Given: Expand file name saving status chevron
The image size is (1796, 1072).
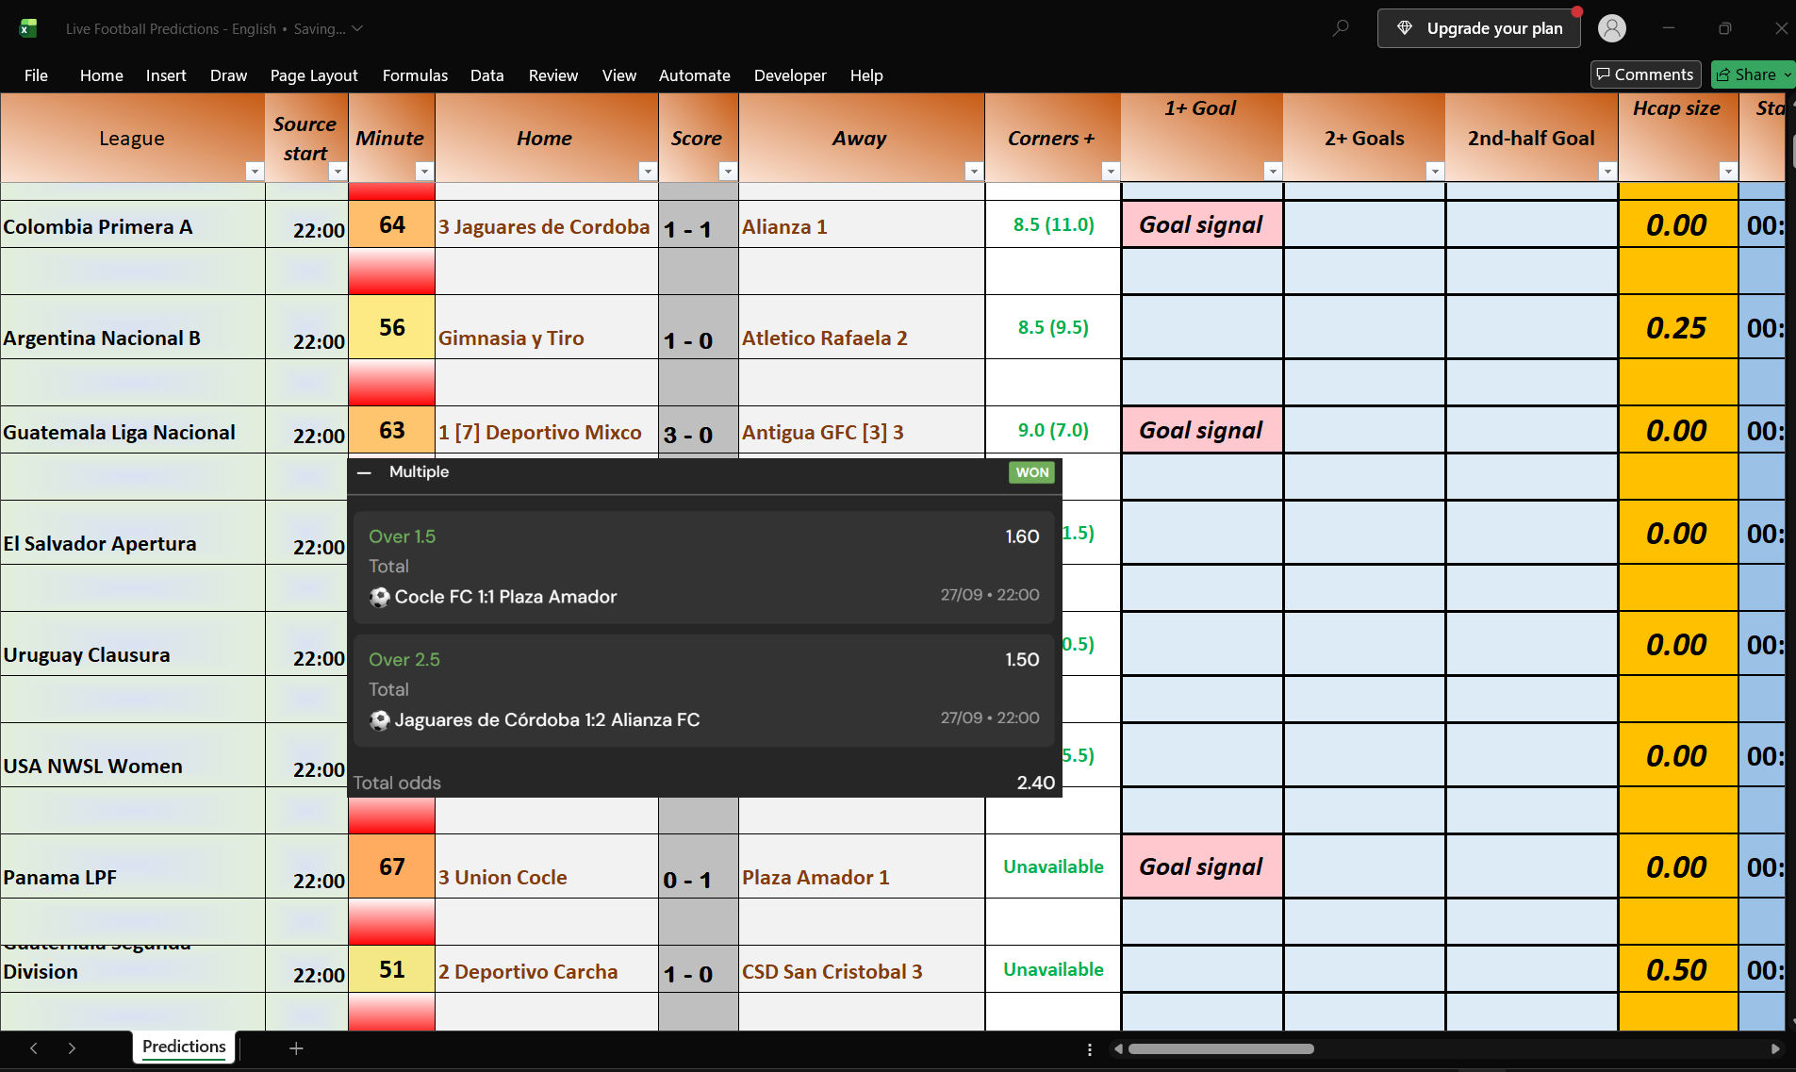Looking at the screenshot, I should [357, 29].
